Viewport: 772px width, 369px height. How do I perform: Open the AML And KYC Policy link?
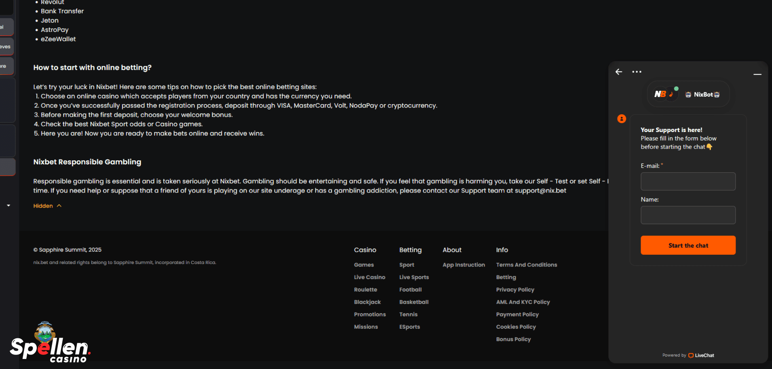(523, 302)
